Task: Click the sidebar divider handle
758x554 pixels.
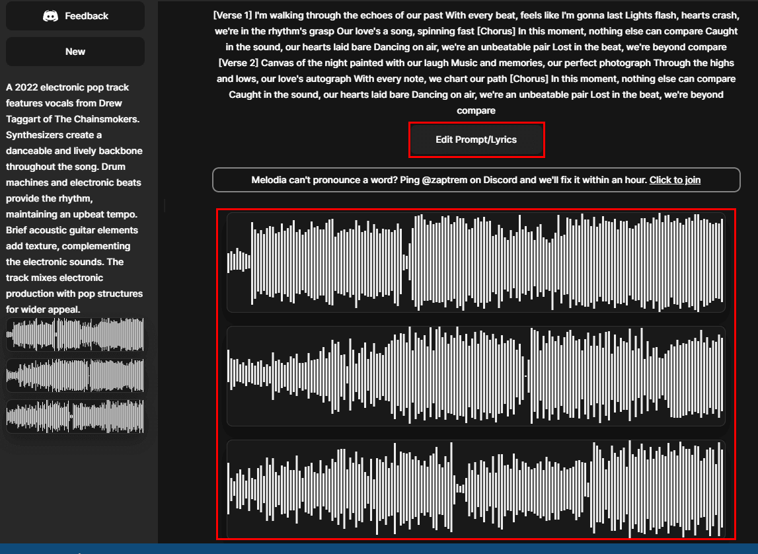Action: pos(164,206)
